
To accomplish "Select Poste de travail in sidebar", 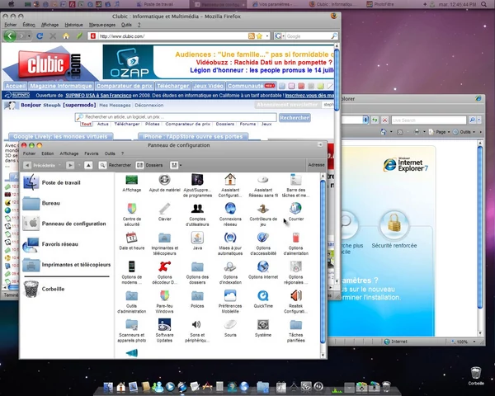I will tap(52, 182).
